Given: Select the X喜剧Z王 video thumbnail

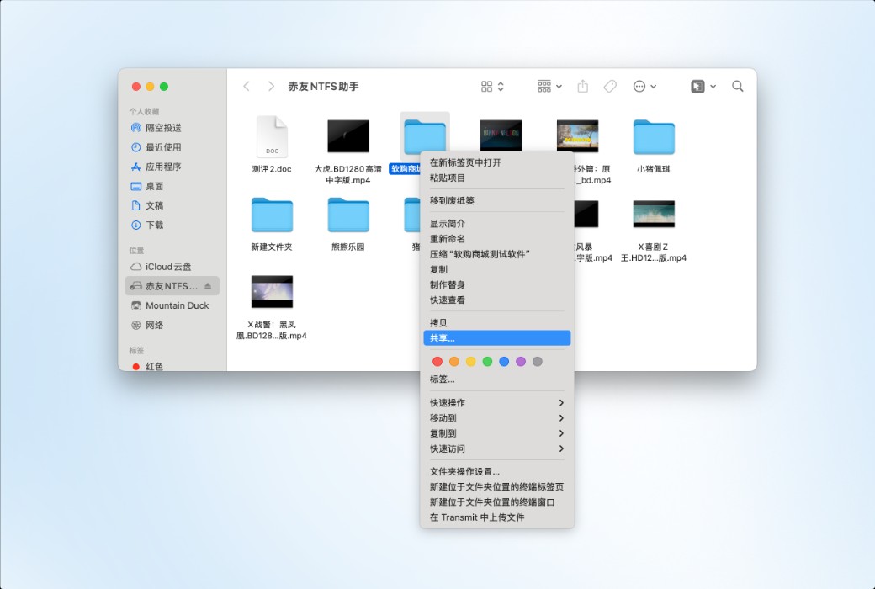Looking at the screenshot, I should pyautogui.click(x=654, y=214).
